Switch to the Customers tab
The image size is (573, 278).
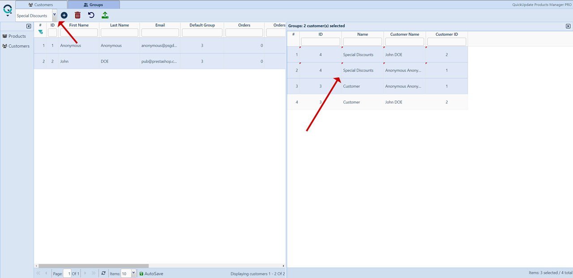pos(41,4)
